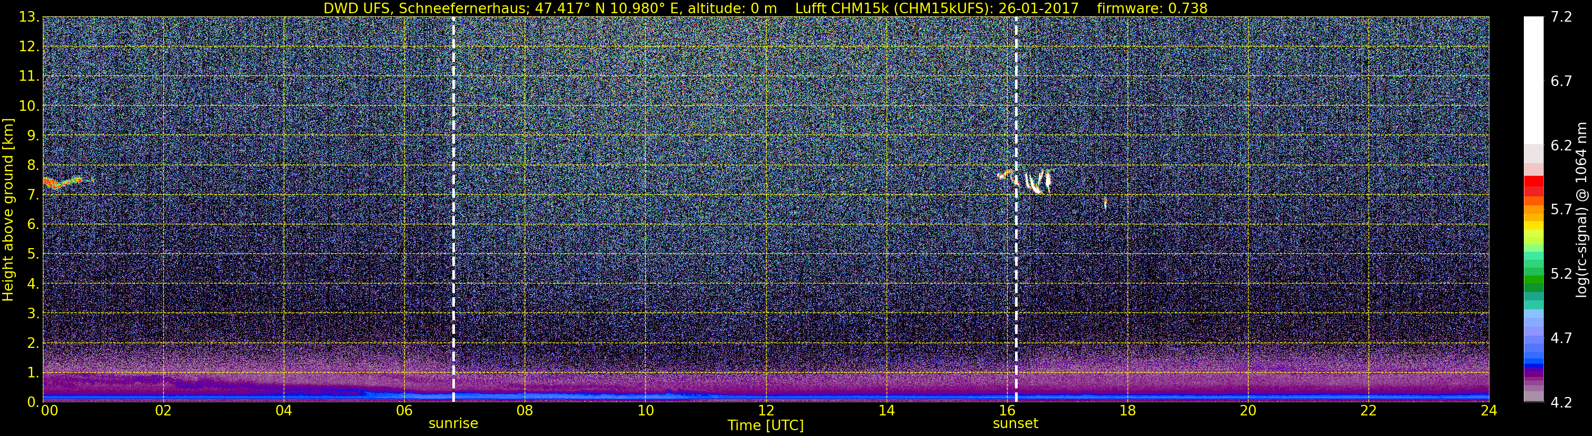Click the small isolated echo before 18 UTC
The width and height of the screenshot is (1592, 436).
pos(1105,203)
